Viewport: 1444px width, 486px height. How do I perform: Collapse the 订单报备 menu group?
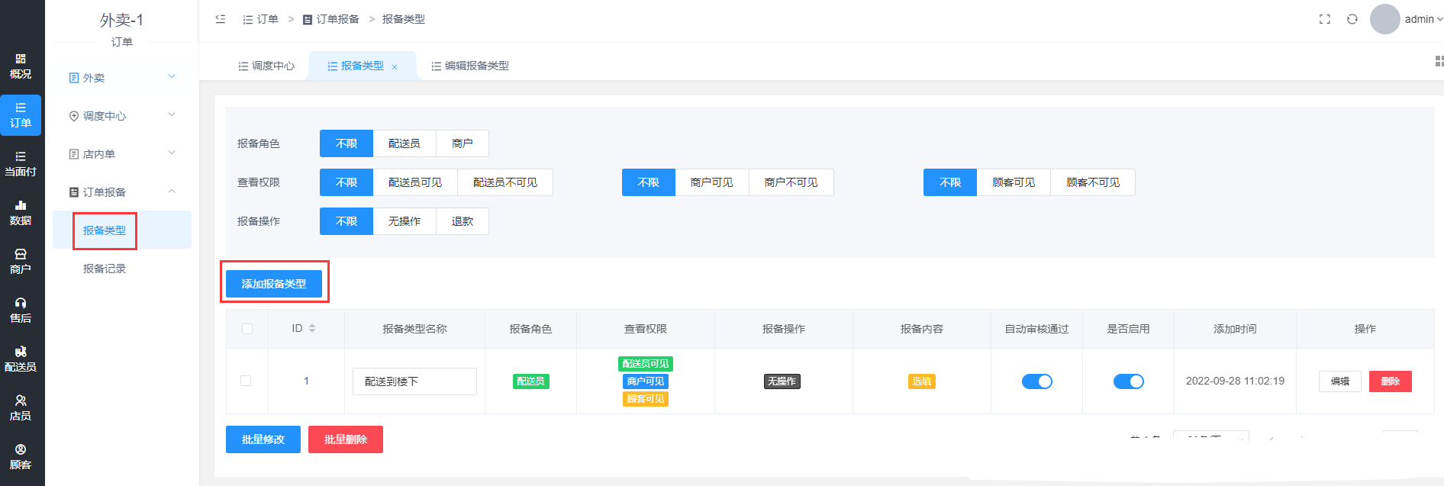click(122, 192)
